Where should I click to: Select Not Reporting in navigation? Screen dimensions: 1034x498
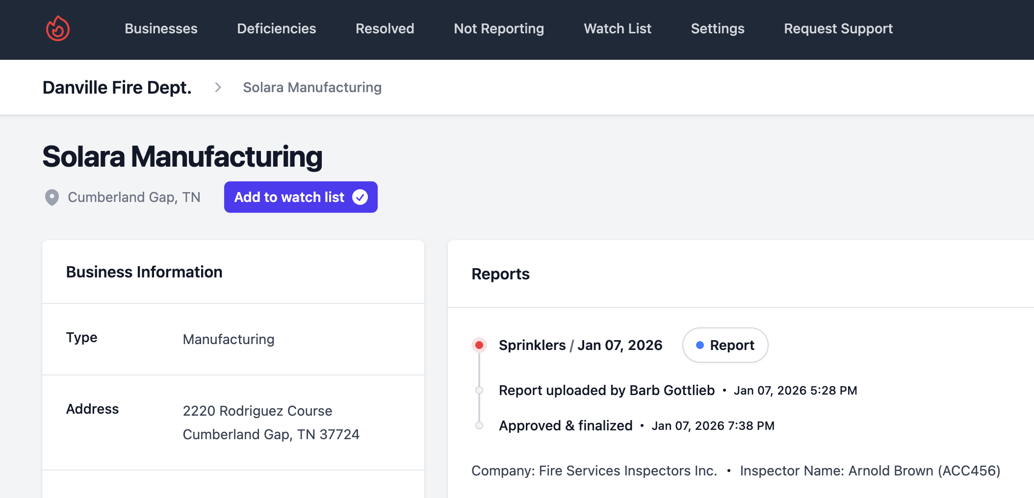(x=498, y=28)
